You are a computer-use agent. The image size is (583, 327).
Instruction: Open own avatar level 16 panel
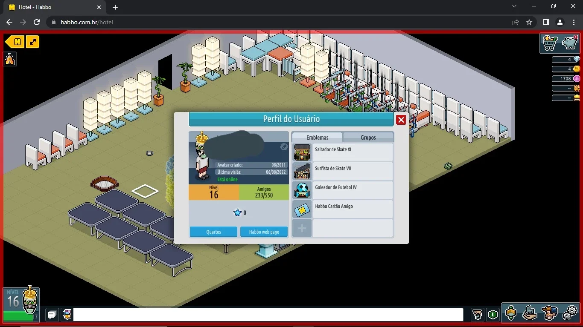pyautogui.click(x=21, y=304)
